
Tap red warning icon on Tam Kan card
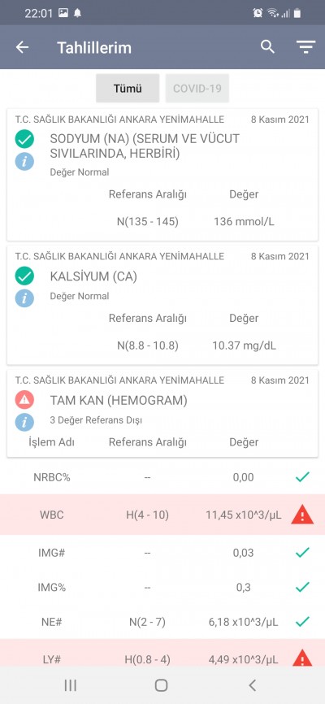24,400
